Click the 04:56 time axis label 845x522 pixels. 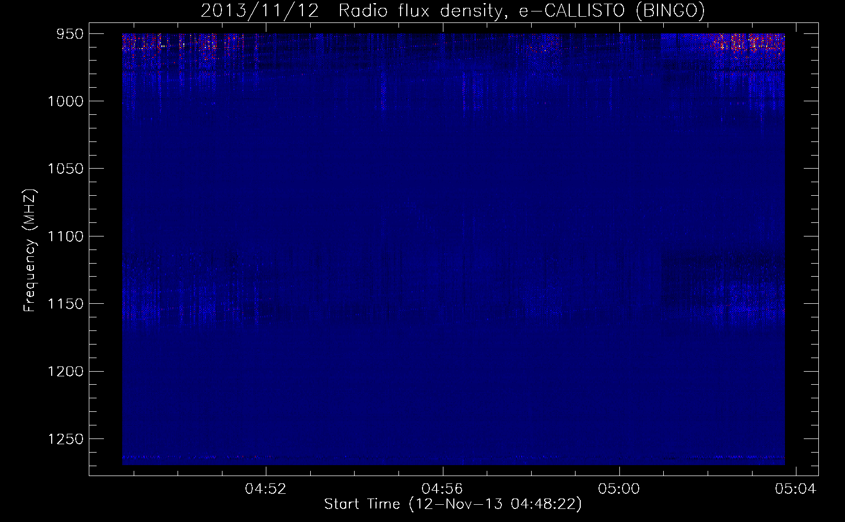tap(442, 489)
